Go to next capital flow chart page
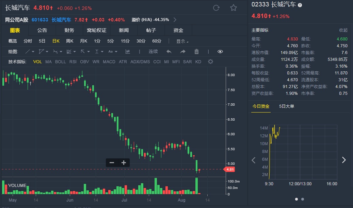This screenshot has width=353, height=208. [x=344, y=160]
